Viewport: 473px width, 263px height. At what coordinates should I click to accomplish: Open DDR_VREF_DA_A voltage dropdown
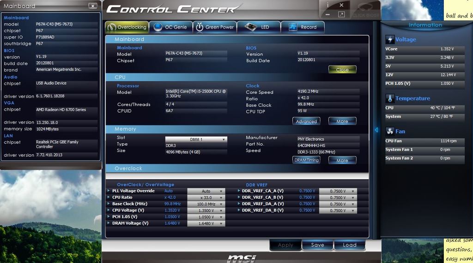point(338,204)
